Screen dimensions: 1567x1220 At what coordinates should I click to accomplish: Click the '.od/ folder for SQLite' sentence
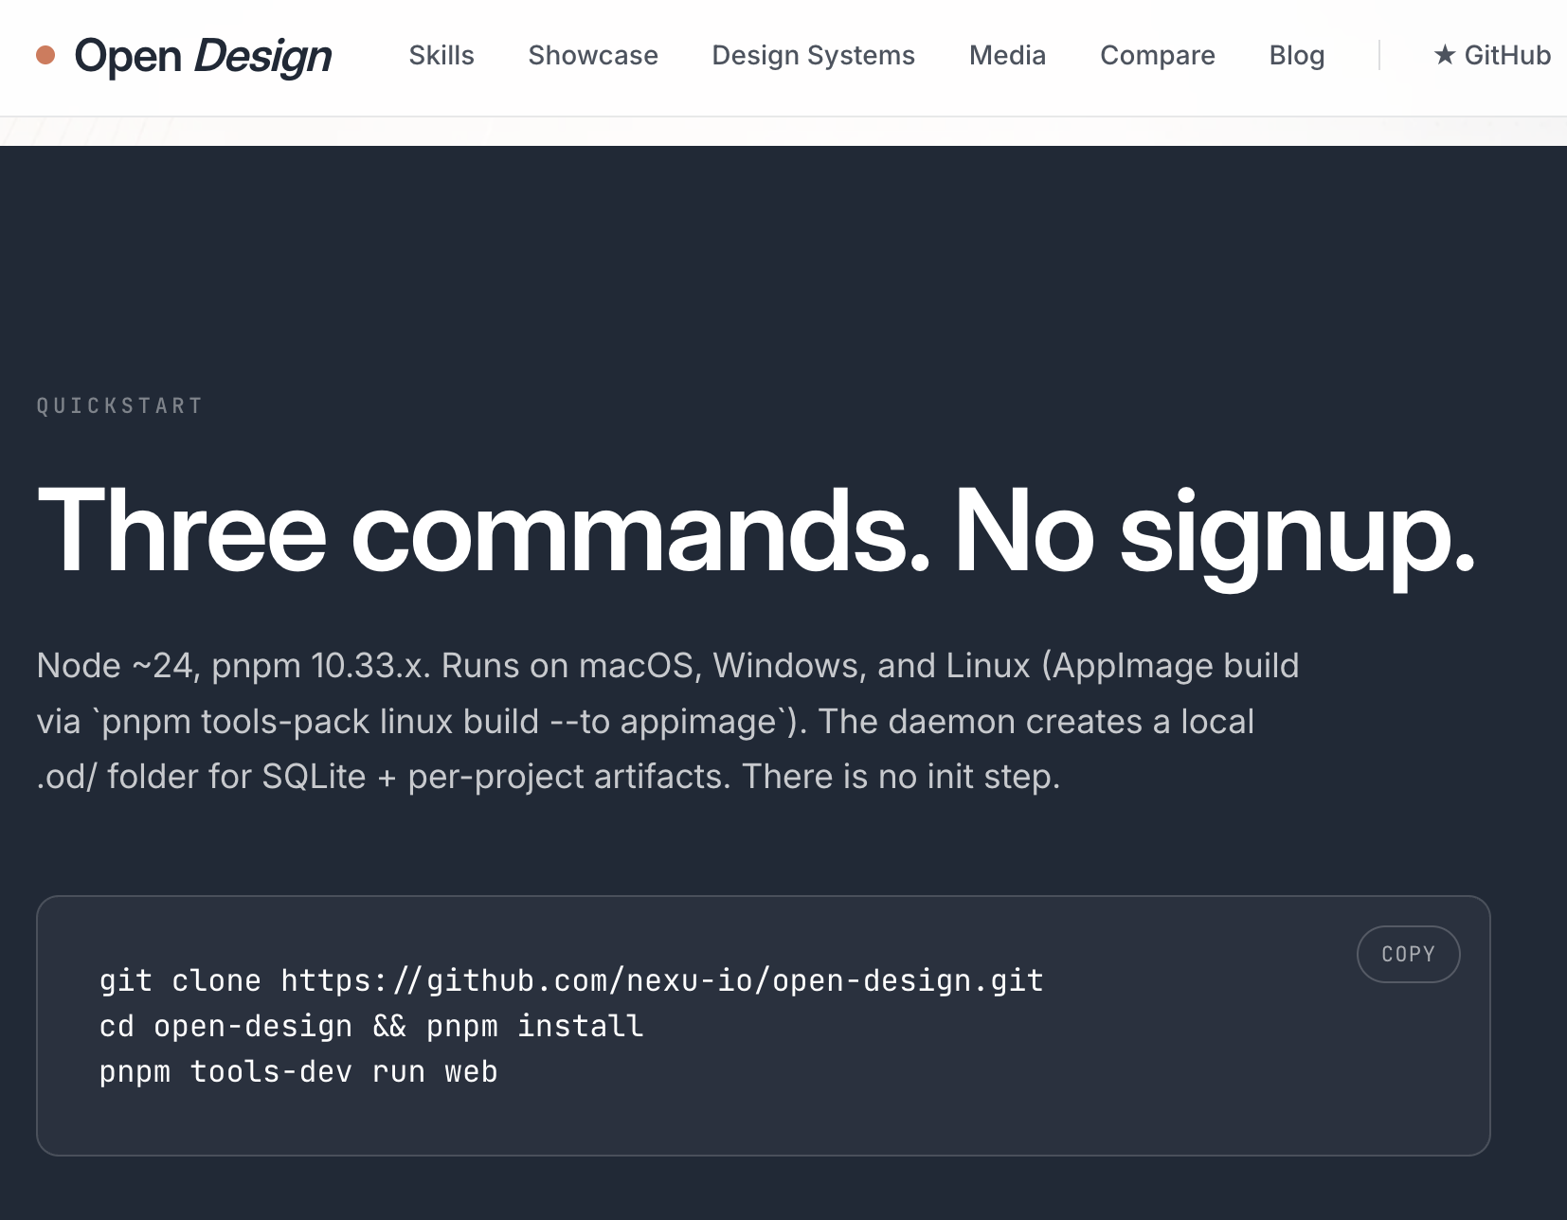coord(548,777)
